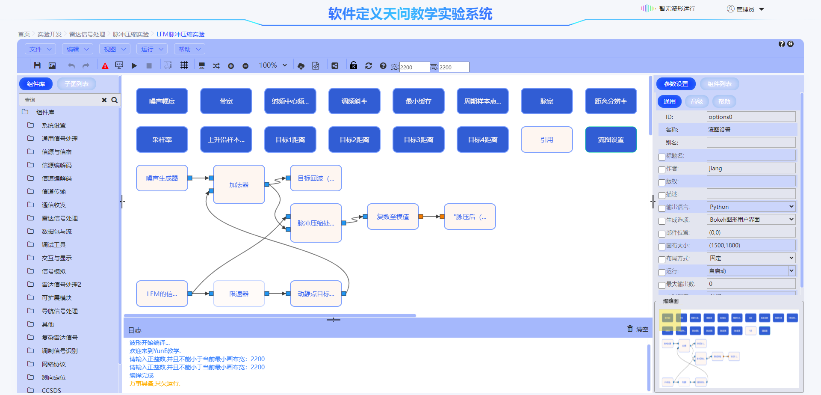Zoom out with the minus circle icon
This screenshot has height=395, width=821.
click(x=245, y=66)
